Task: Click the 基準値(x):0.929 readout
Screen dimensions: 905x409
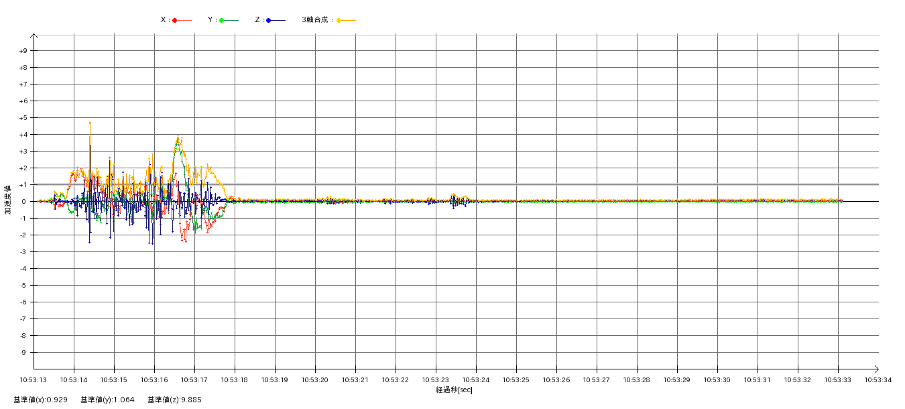Action: (40, 400)
